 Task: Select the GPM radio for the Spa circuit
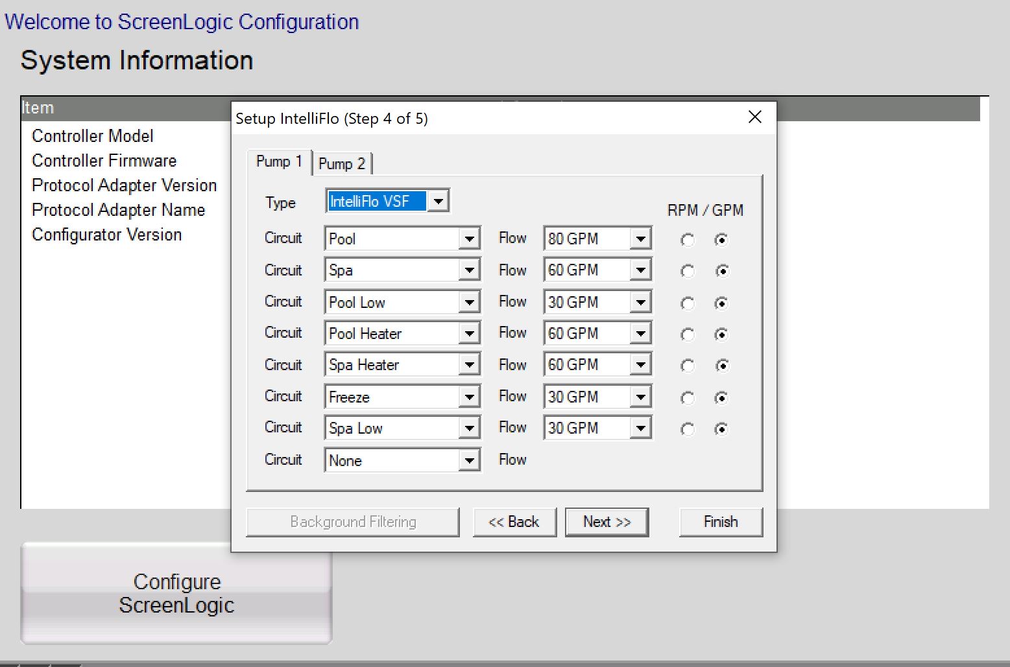click(721, 271)
